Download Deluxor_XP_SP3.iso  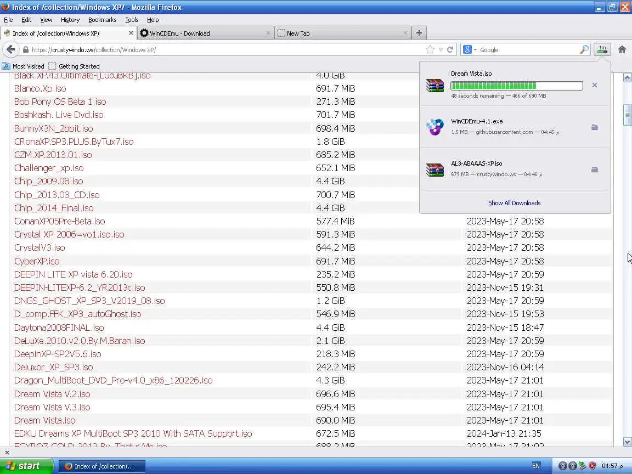54,367
